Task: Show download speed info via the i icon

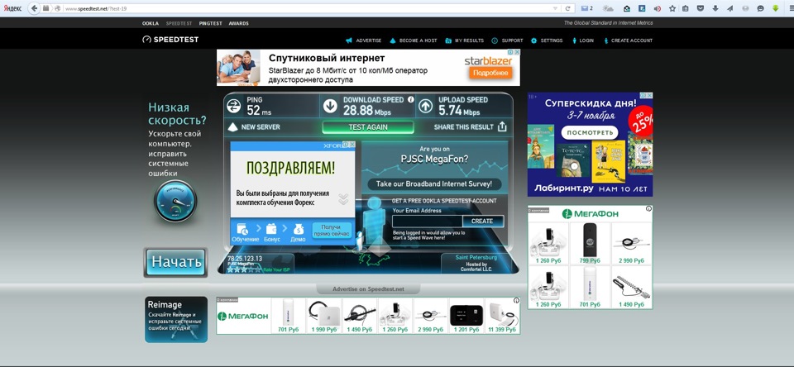Action: [411, 100]
